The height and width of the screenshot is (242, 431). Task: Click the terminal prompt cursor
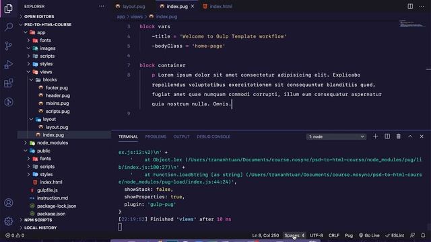120,227
